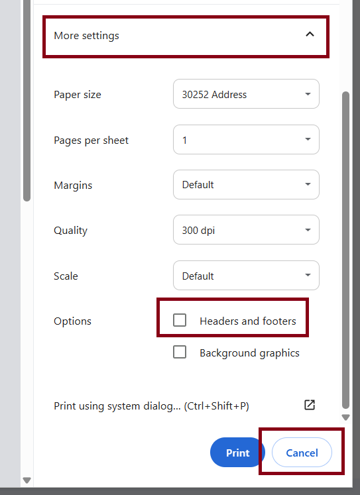This screenshot has height=495, width=360.
Task: Click the Cancel button
Action: click(302, 453)
